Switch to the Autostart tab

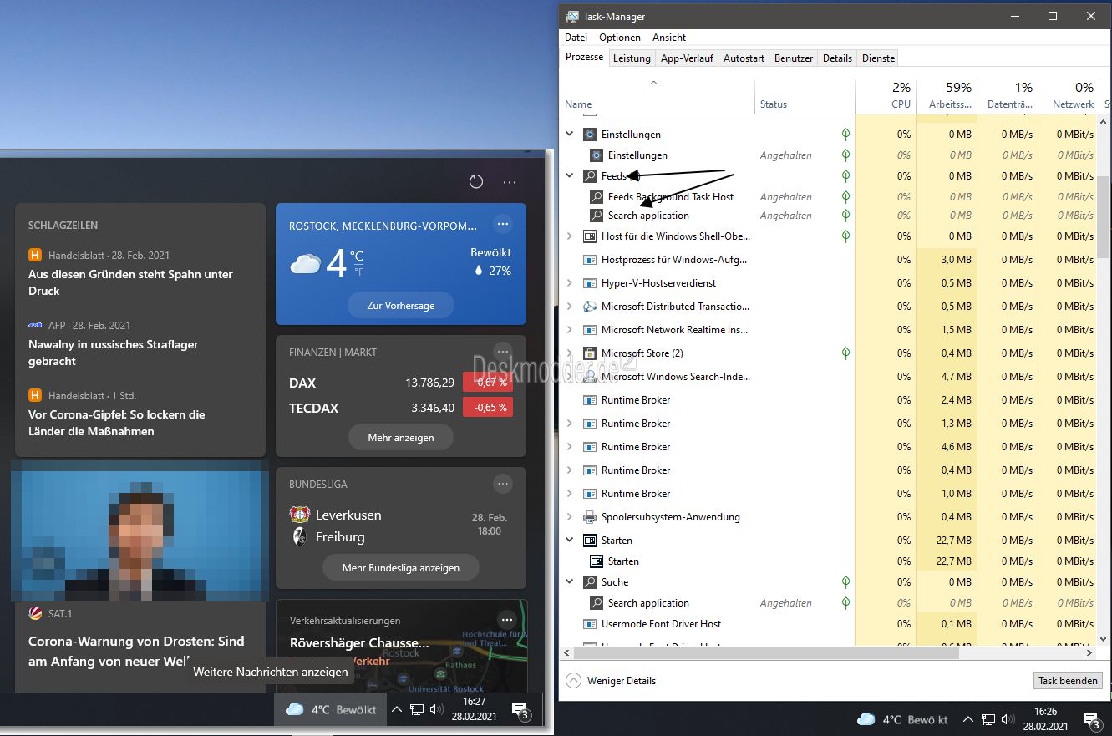pos(744,58)
